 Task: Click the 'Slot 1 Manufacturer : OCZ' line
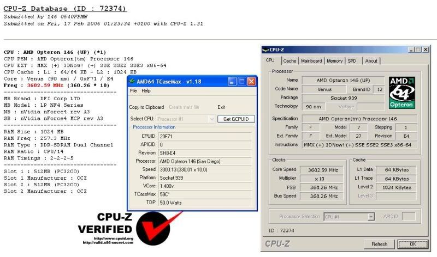(45, 178)
